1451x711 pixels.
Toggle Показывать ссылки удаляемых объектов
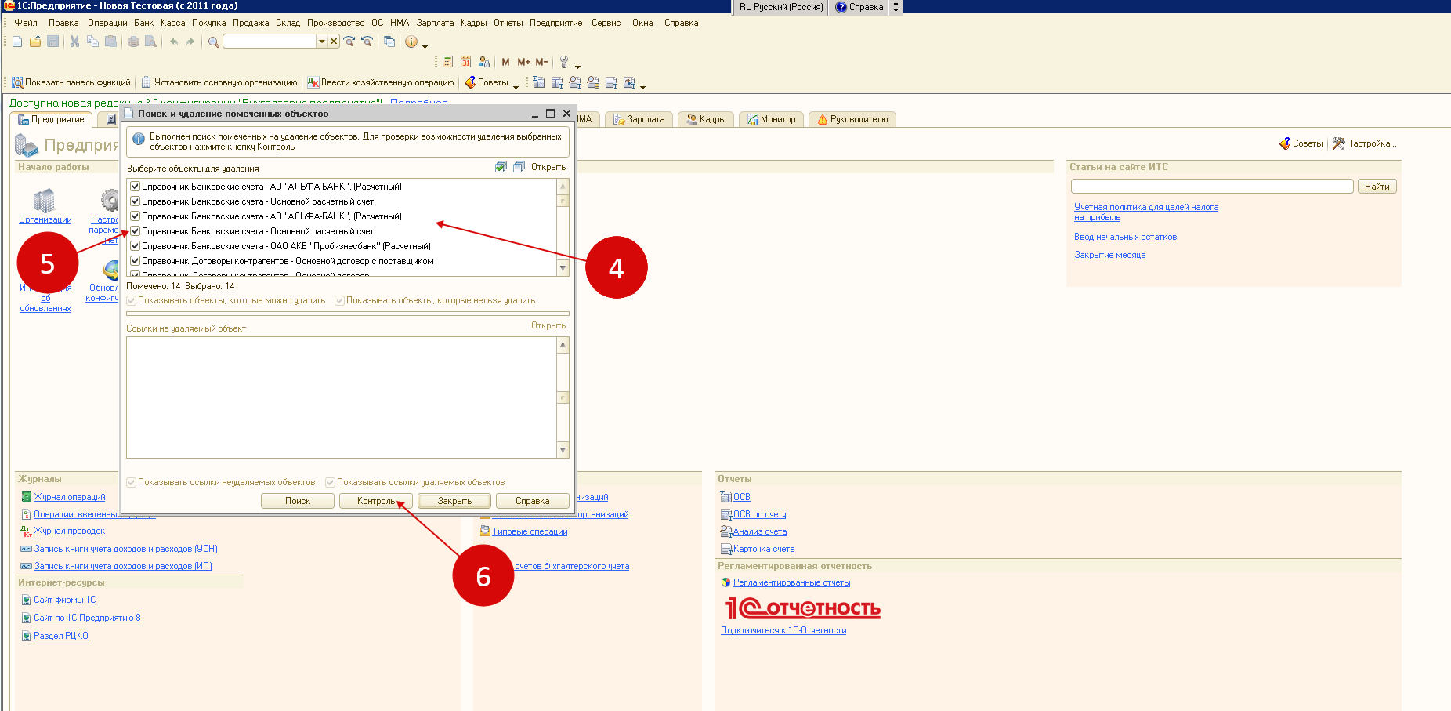click(x=330, y=482)
